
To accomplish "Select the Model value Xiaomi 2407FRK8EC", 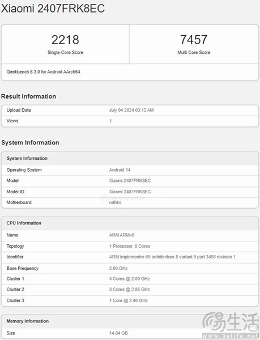I will pyautogui.click(x=130, y=181).
